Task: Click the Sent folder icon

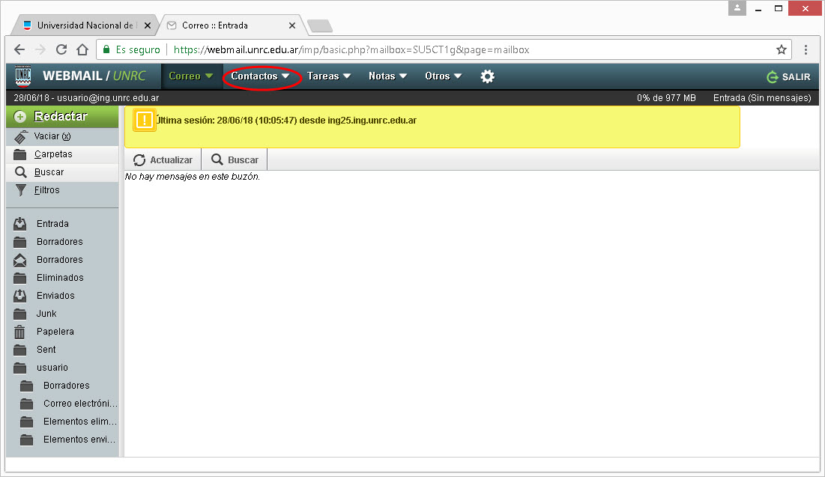Action: [x=20, y=350]
